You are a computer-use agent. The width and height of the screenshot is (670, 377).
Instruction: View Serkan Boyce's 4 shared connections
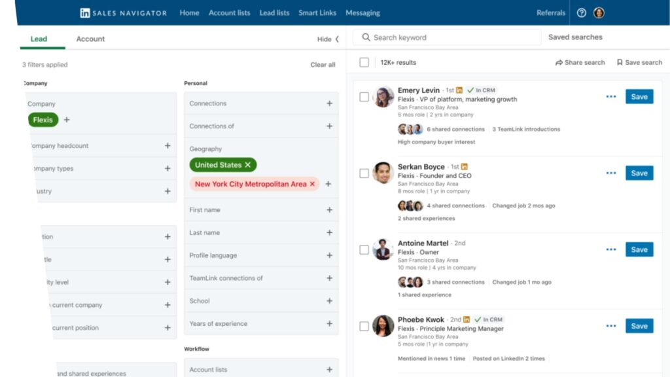point(455,206)
